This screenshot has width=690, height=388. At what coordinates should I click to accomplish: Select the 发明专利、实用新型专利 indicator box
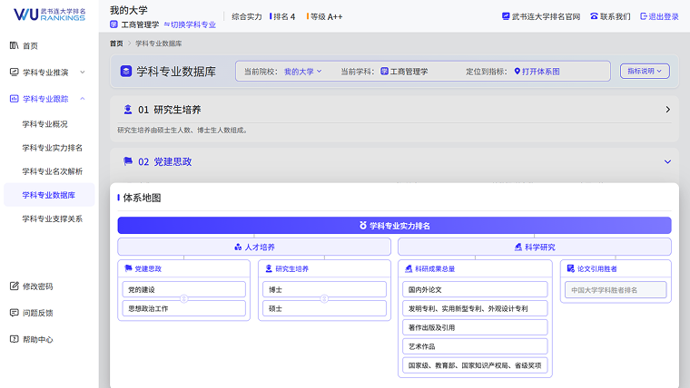[x=475, y=308]
